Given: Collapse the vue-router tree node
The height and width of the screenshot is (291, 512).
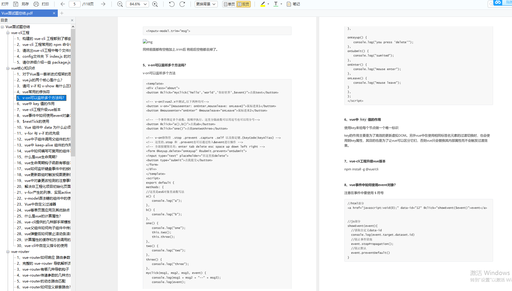Looking at the screenshot, I should coord(8,252).
